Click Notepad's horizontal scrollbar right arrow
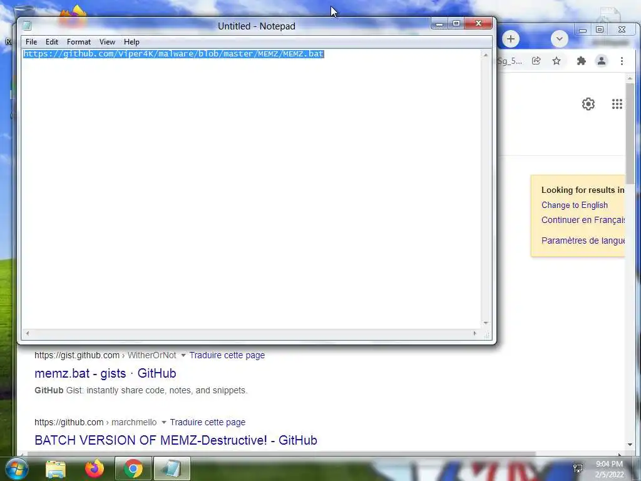 [x=474, y=333]
